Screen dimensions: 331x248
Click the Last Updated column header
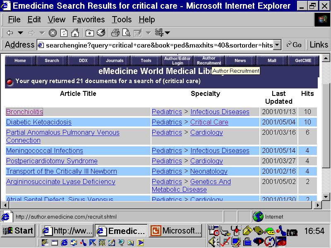(278, 98)
